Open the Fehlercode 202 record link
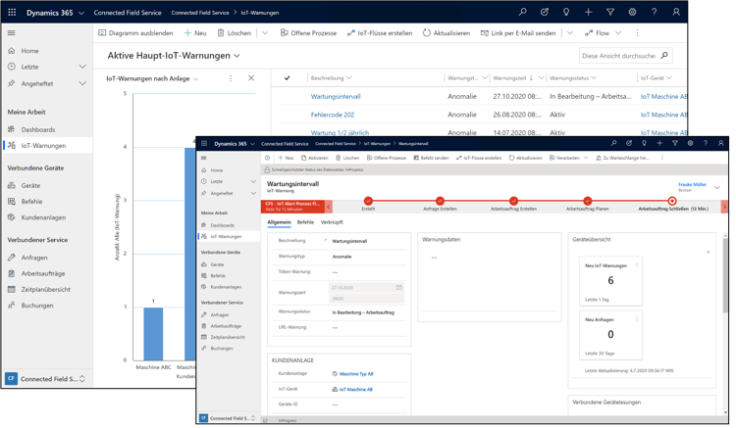The height and width of the screenshot is (428, 736). pyautogui.click(x=333, y=115)
